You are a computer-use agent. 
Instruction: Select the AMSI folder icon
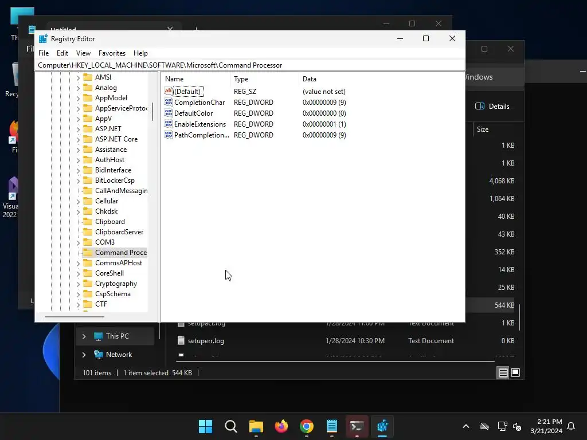(x=88, y=77)
